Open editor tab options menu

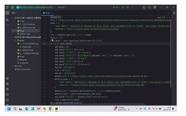point(169,13)
